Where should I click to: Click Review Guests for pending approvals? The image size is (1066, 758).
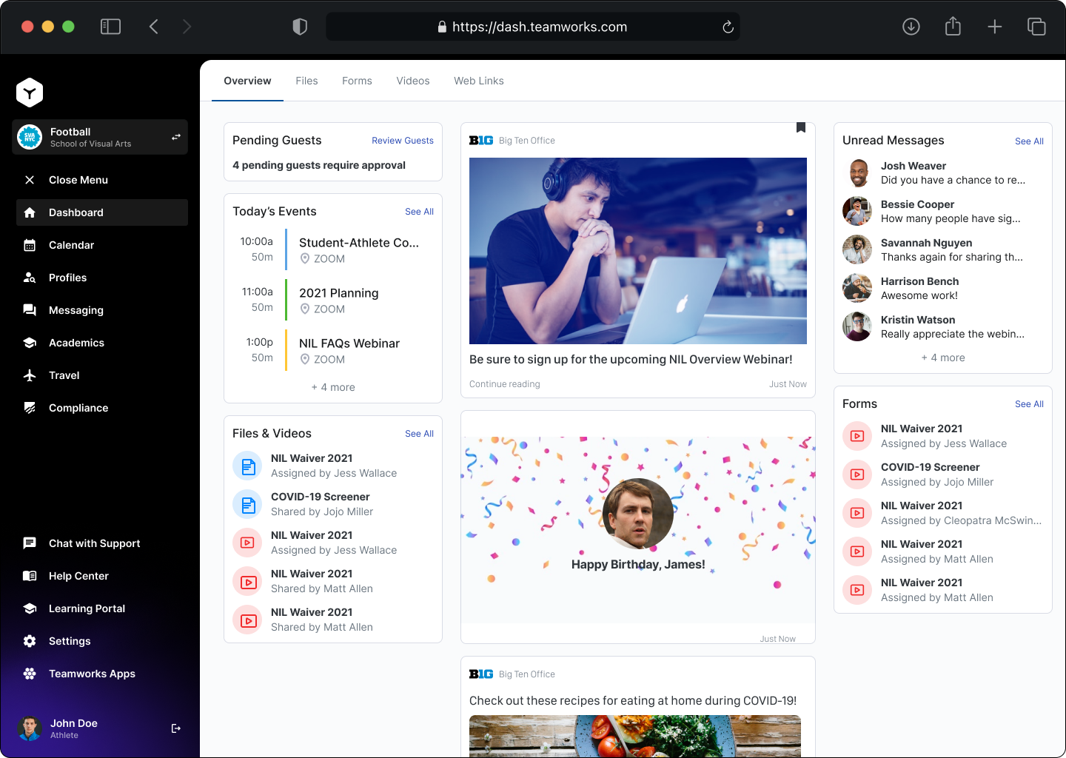point(403,140)
